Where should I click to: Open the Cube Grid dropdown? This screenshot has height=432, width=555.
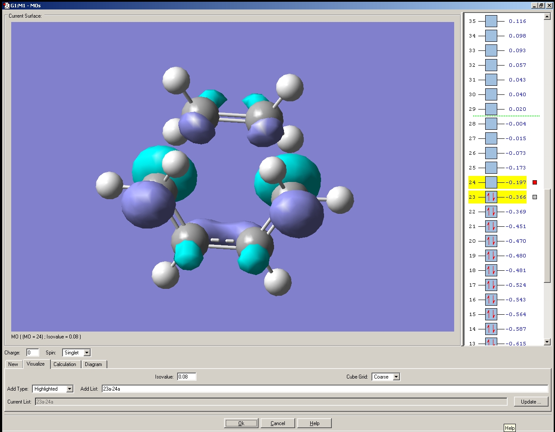(396, 377)
